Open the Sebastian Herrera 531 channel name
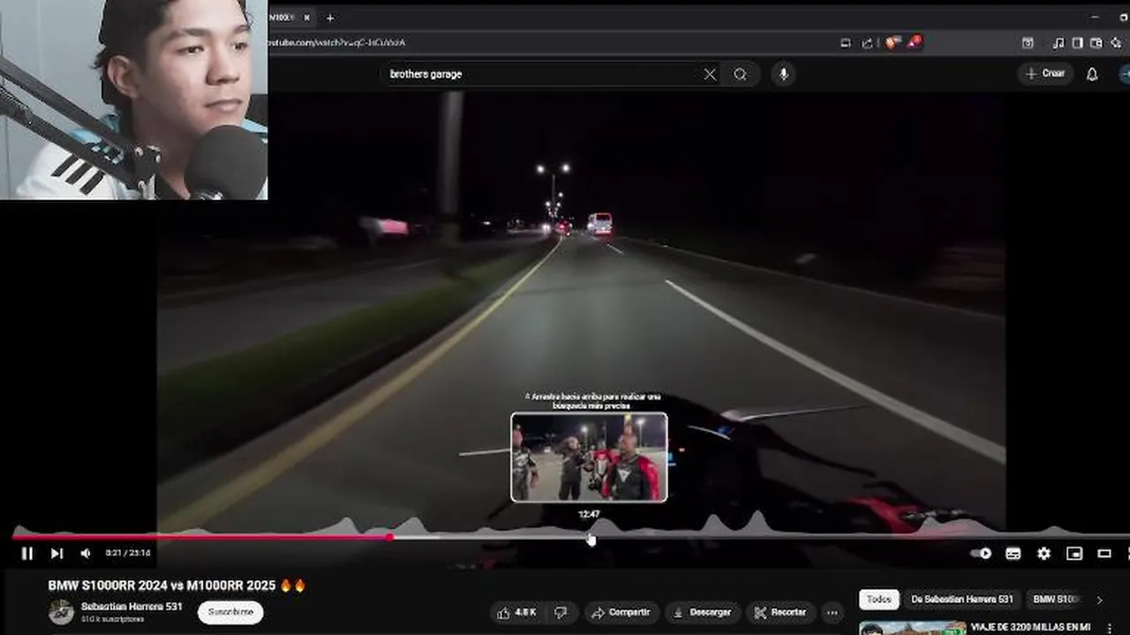 pos(132,607)
